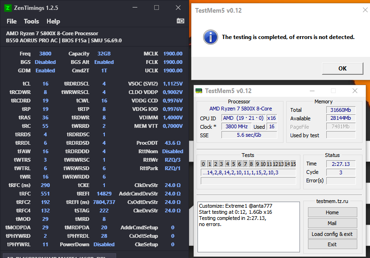This screenshot has height=258, width=370.
Task: Click the BGS Alt value Enabled
Action: pos(104,62)
